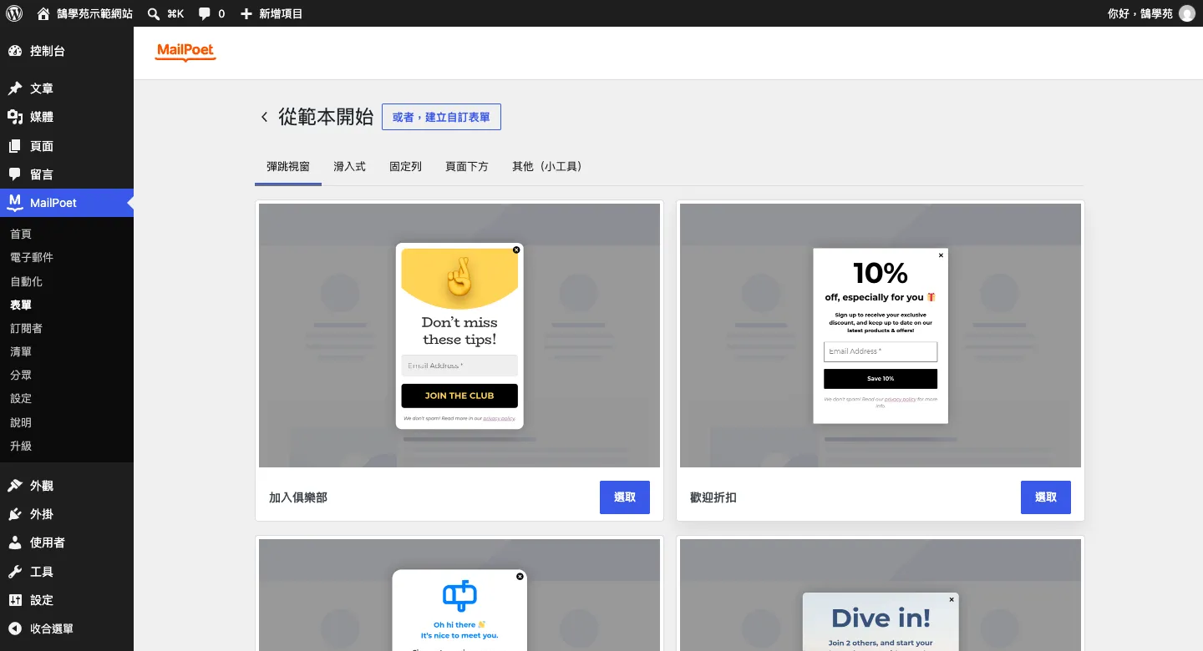This screenshot has width=1203, height=651.
Task: Click the WordPress logo in admin bar
Action: click(14, 13)
